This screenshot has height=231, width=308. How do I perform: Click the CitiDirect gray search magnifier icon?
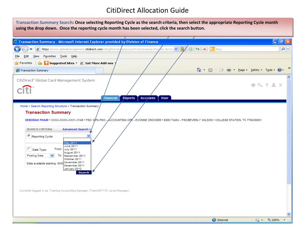point(260,85)
